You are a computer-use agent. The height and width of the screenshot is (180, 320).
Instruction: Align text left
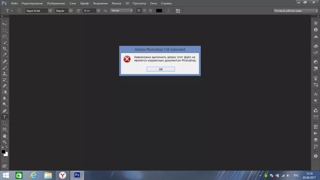point(139,11)
